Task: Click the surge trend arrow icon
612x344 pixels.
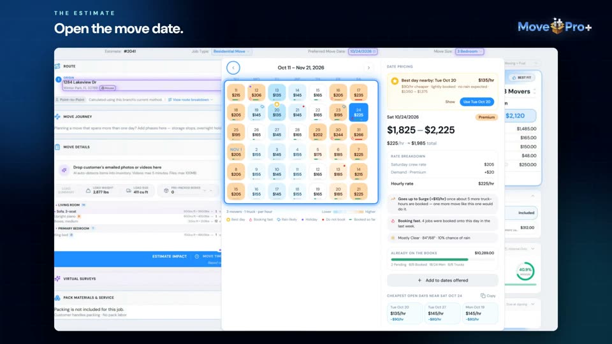Action: coord(393,199)
